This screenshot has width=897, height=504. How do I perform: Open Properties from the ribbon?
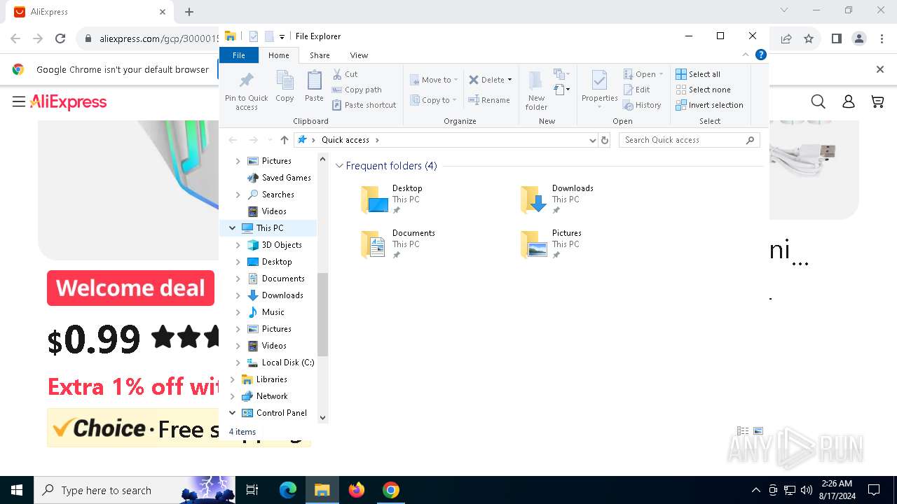point(599,89)
